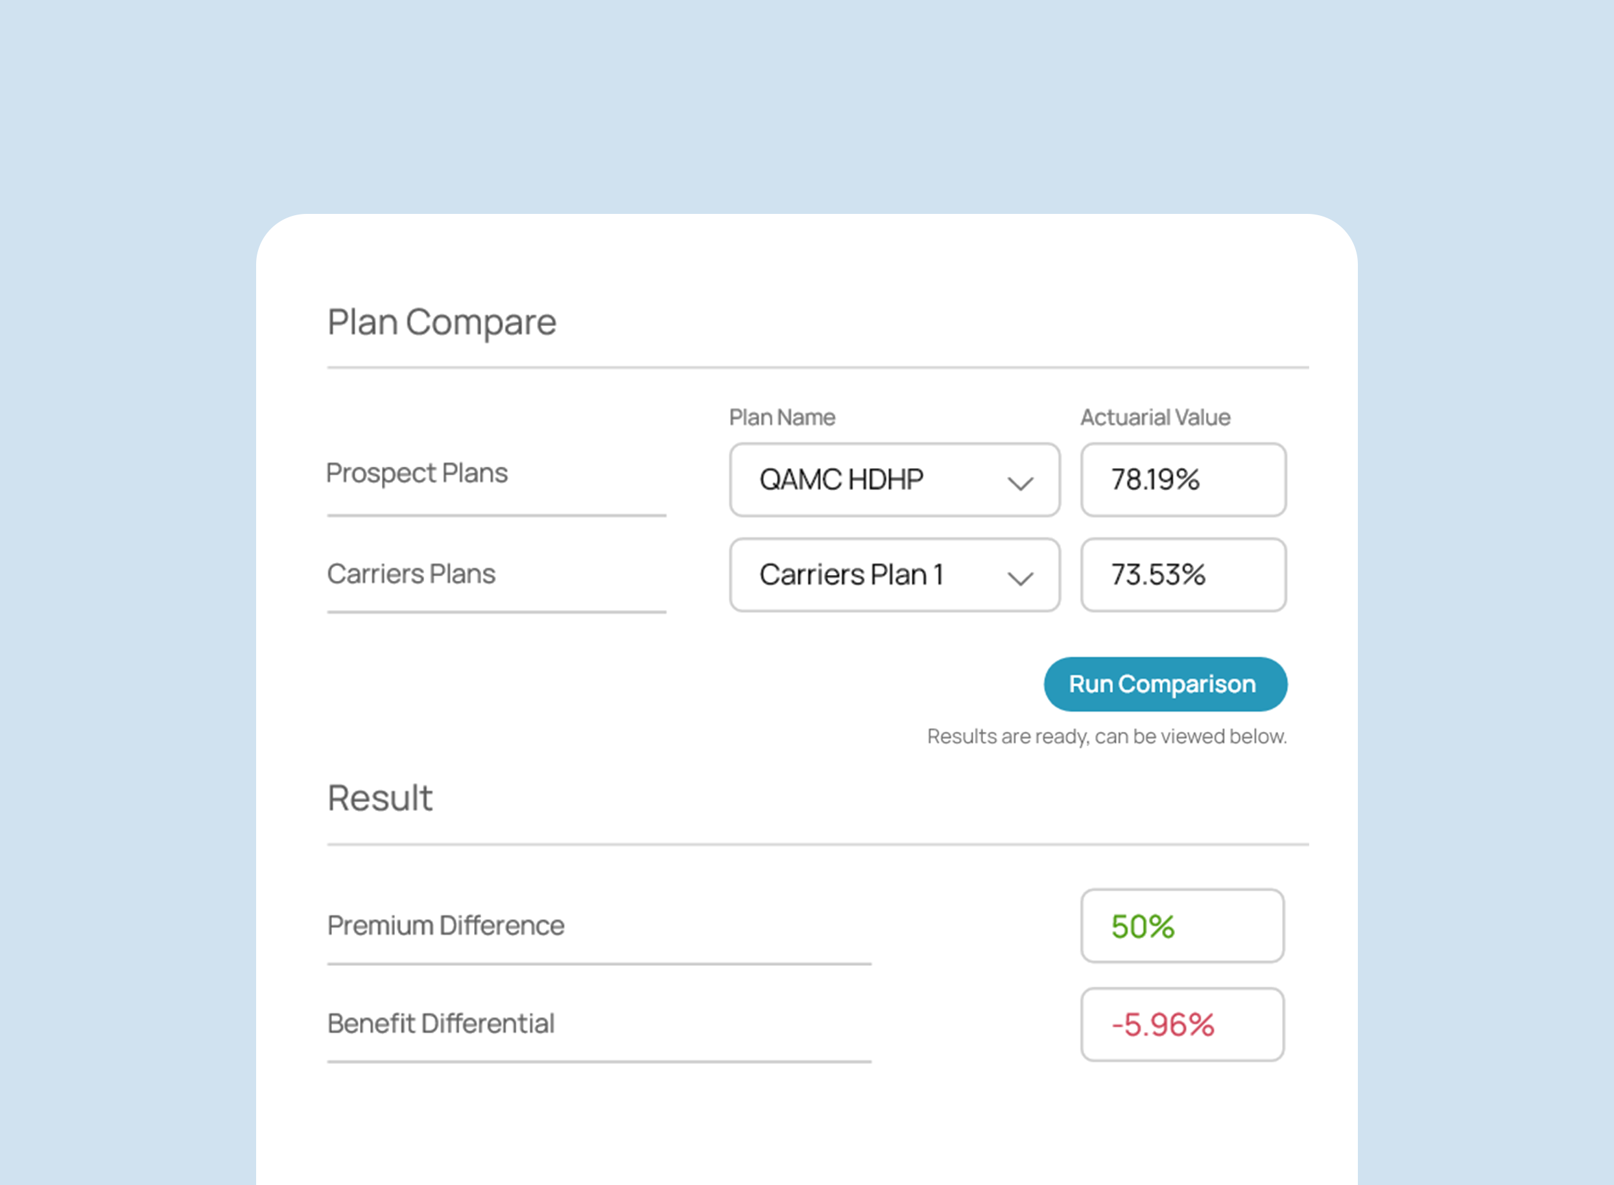Click the Result section heading
The image size is (1614, 1185).
pos(380,799)
